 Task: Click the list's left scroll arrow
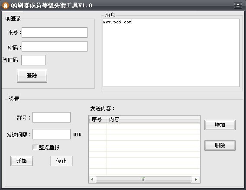tap(92, 179)
